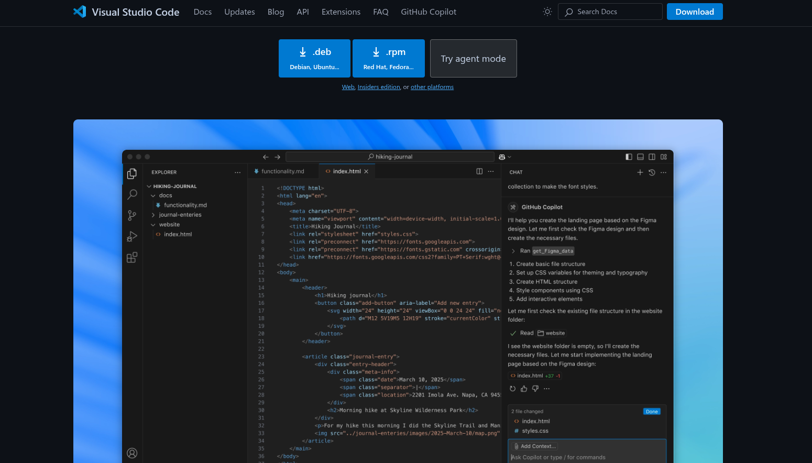Open the Run and Debug icon
The width and height of the screenshot is (812, 463).
132,237
